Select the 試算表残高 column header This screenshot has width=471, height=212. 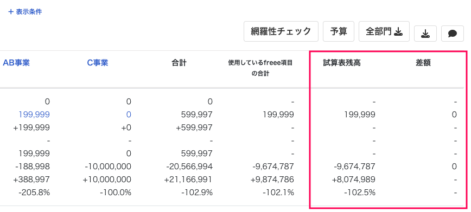point(342,63)
